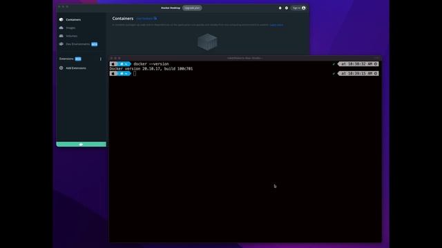This screenshot has height=248, width=442.
Task: Click the empty container box illustration
Action: click(x=207, y=42)
